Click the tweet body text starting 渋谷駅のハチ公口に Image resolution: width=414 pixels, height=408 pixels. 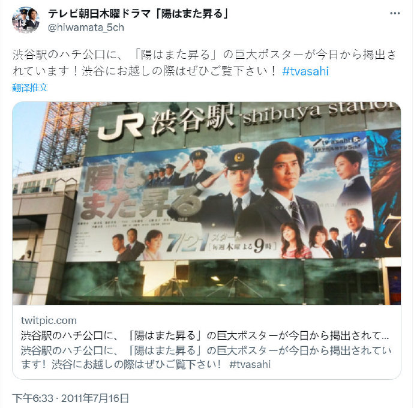204,63
